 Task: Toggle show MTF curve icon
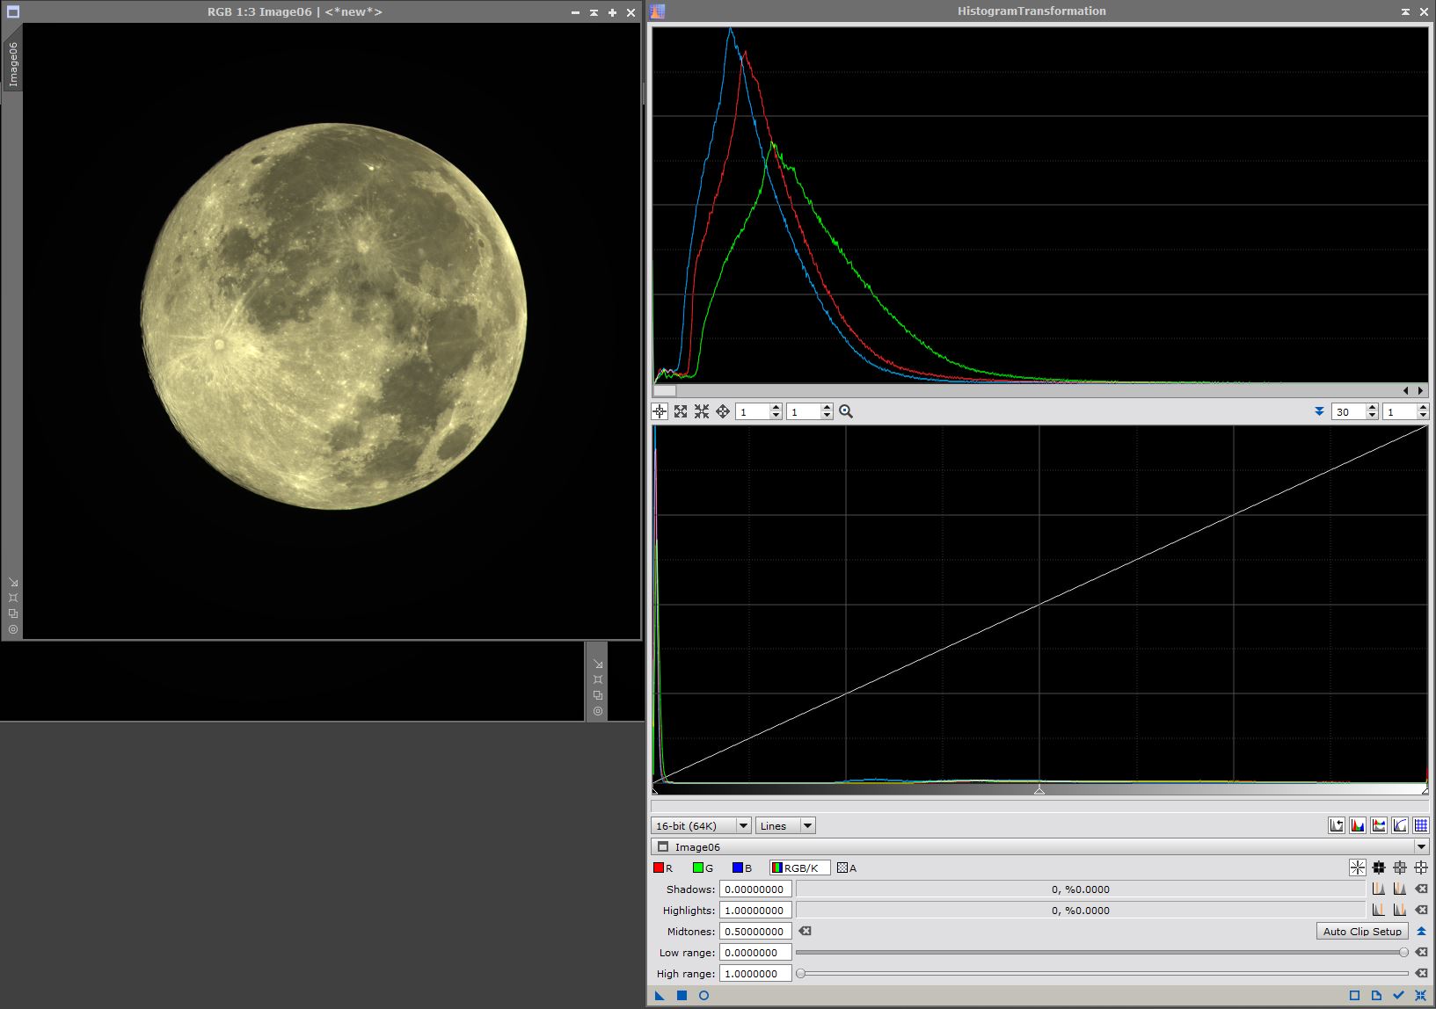(x=1400, y=825)
